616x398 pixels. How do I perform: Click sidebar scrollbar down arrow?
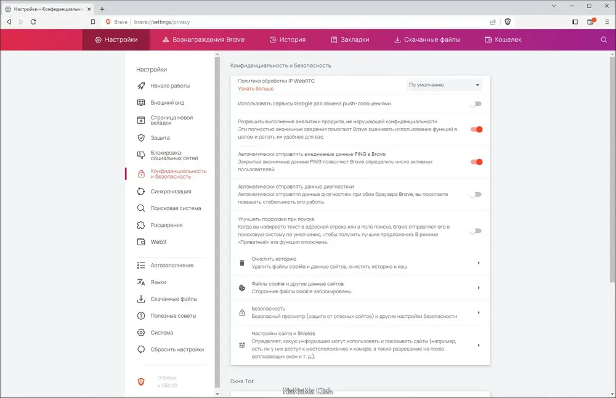[x=217, y=394]
